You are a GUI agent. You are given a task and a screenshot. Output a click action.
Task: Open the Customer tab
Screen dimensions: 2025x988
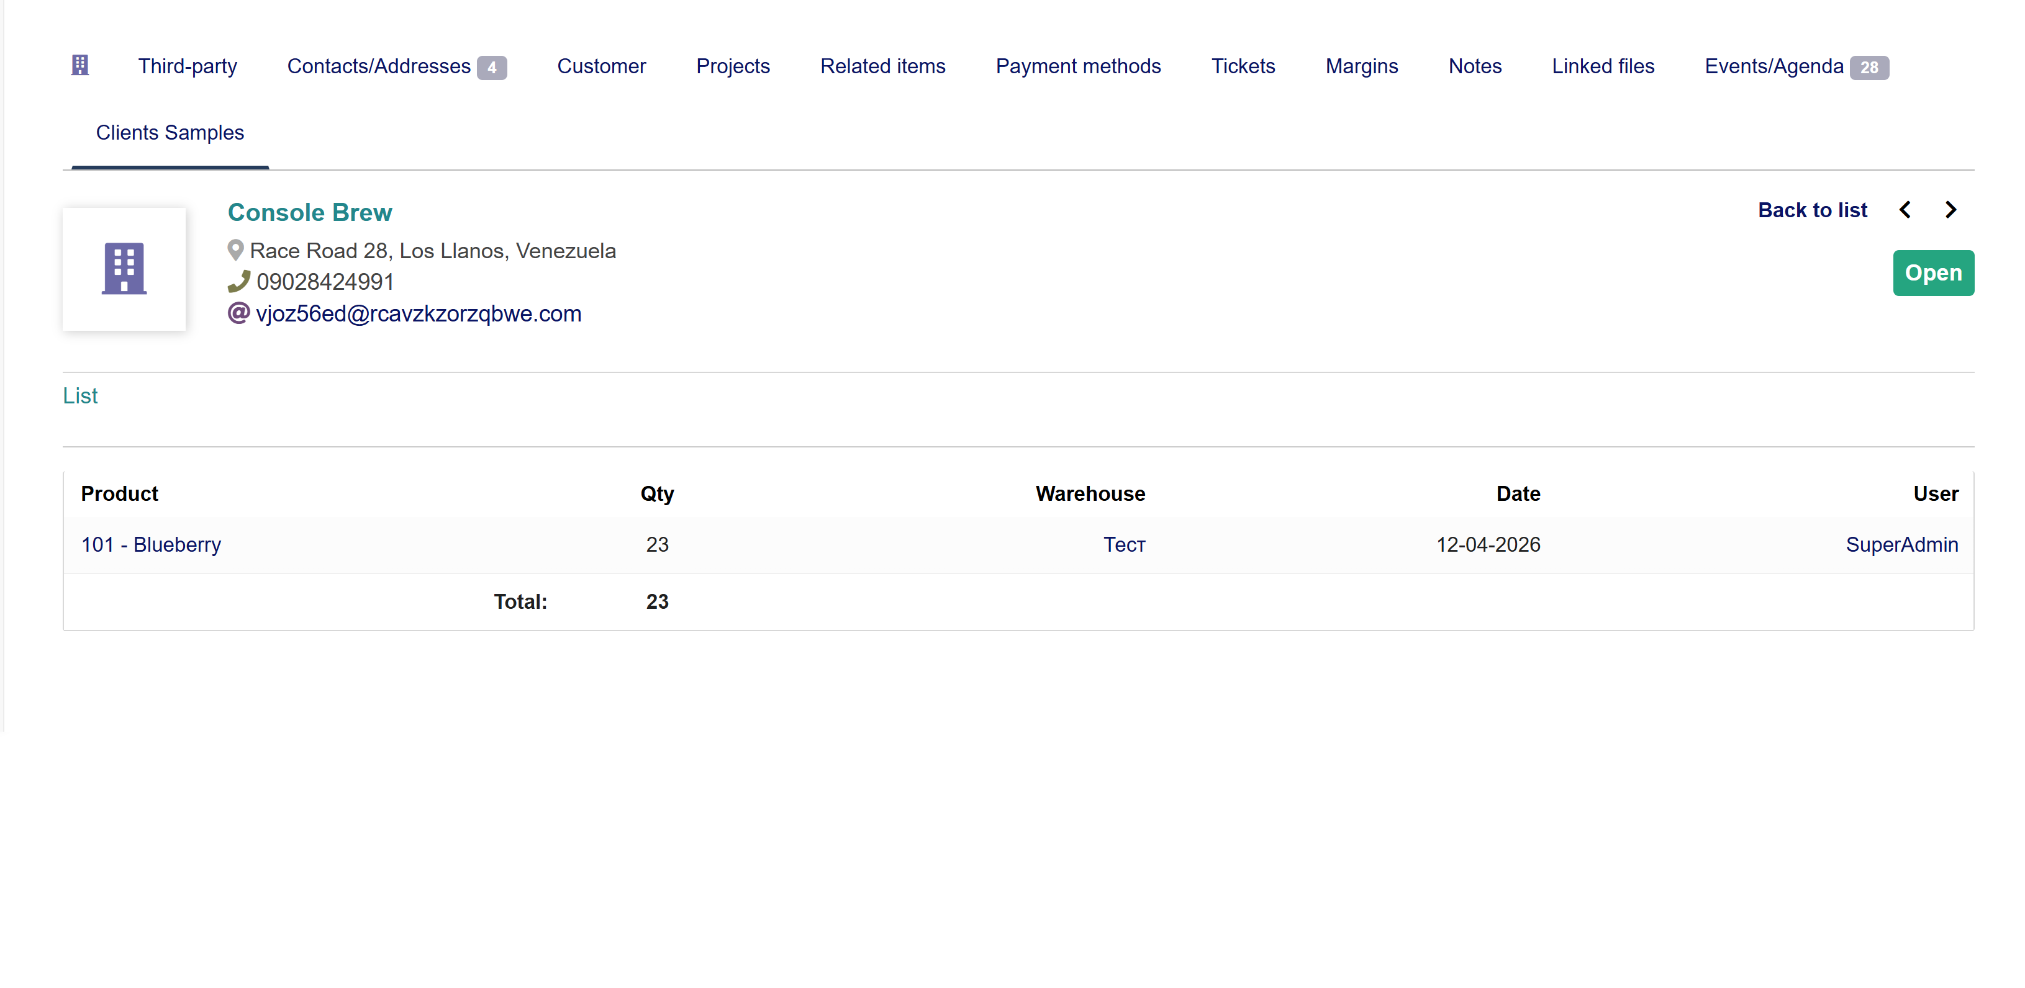pyautogui.click(x=601, y=66)
